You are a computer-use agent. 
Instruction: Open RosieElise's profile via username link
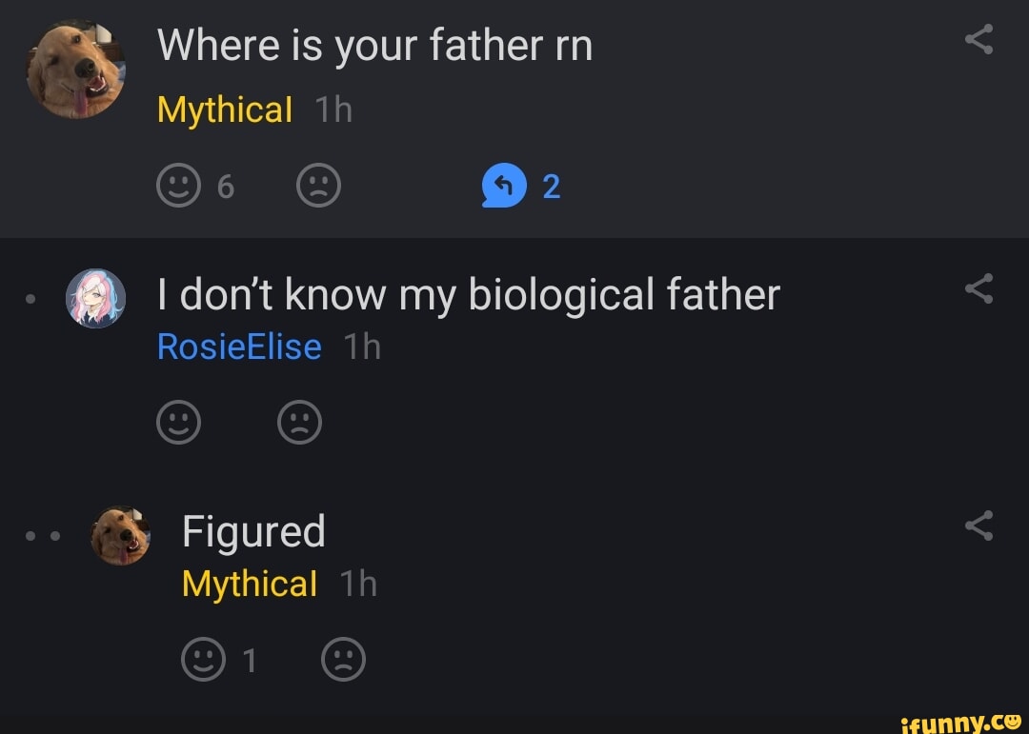tap(239, 347)
